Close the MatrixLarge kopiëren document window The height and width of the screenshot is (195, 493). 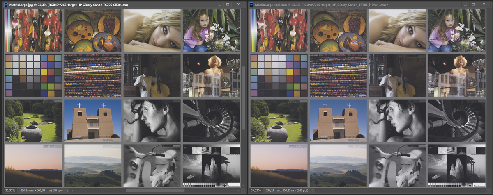click(485, 4)
